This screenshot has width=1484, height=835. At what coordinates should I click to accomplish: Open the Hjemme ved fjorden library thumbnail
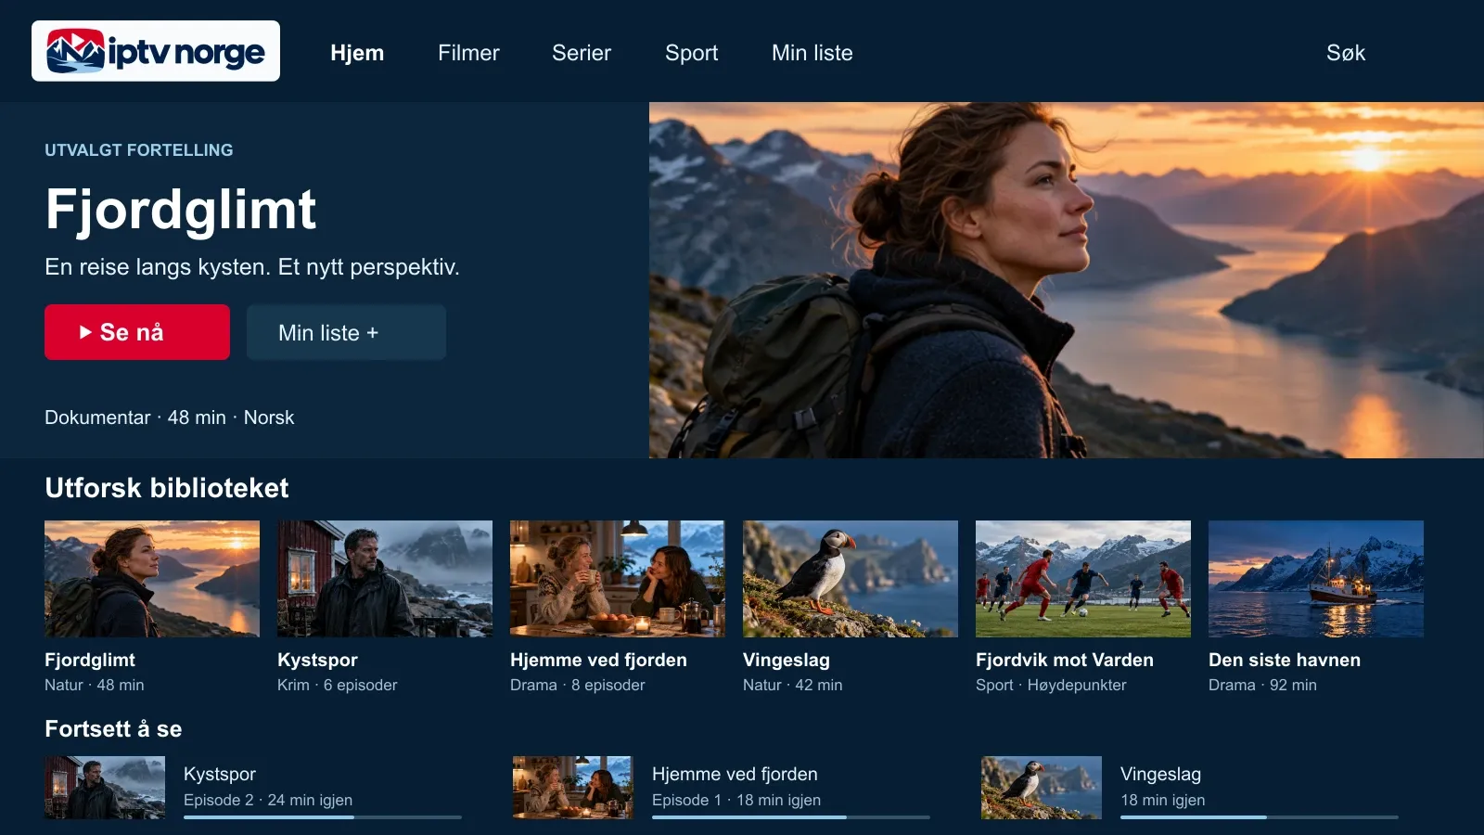pos(618,579)
